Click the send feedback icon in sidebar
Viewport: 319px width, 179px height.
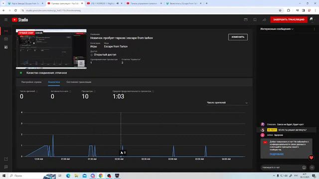(x=6, y=167)
